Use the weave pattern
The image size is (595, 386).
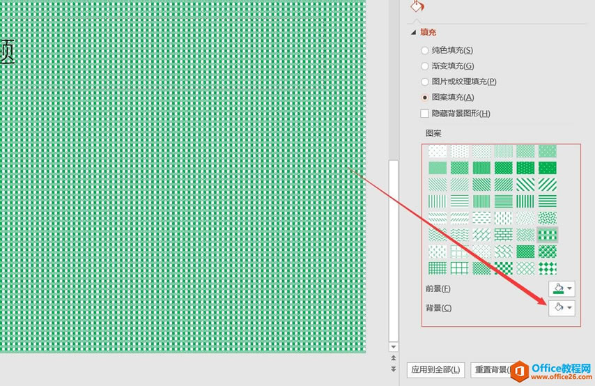tap(525, 235)
